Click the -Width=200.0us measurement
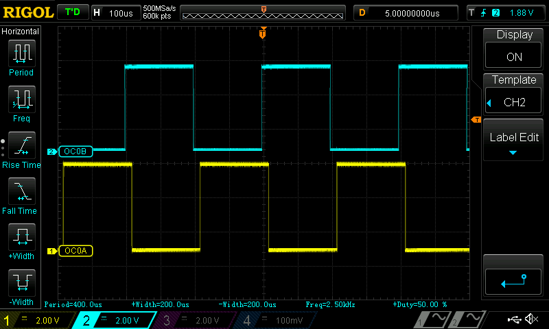This screenshot has height=329, width=549. 247,304
